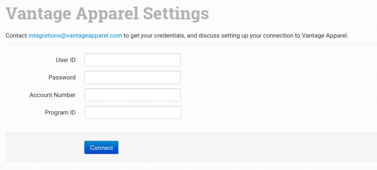The image size is (377, 170).
Task: Click the word Contact before the email link
Action: coord(17,36)
